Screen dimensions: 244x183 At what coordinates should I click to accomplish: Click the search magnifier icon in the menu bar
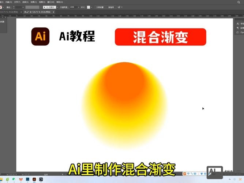pos(239,2)
